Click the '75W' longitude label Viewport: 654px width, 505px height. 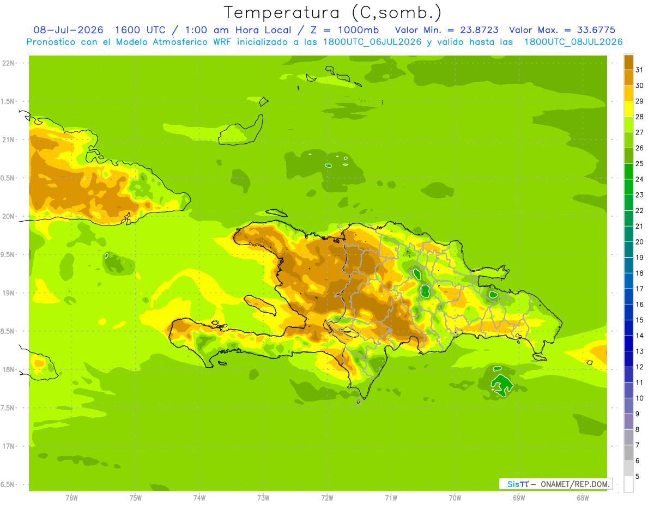[x=135, y=498]
